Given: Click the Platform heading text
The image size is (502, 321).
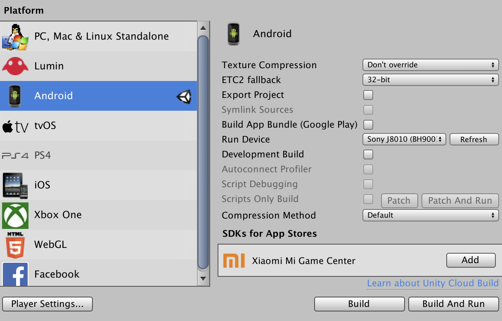Looking at the screenshot, I should 24,11.
